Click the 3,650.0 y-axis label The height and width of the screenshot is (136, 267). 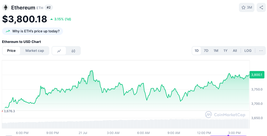coord(257,118)
